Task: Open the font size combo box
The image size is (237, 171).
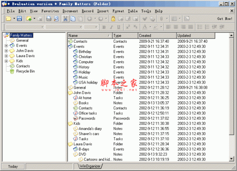Action: (91, 27)
